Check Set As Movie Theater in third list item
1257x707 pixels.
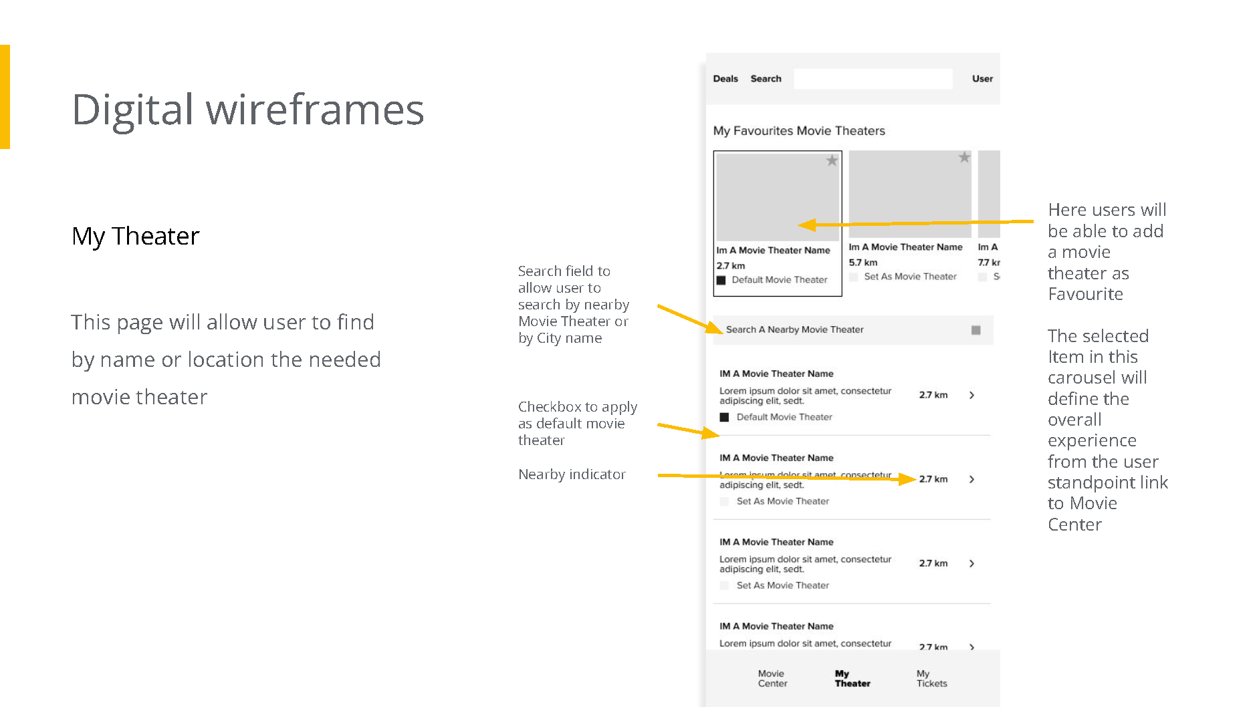[x=724, y=585]
